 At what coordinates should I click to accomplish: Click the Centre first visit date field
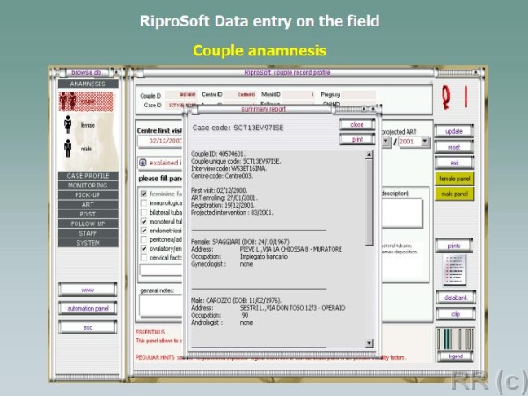click(x=161, y=141)
